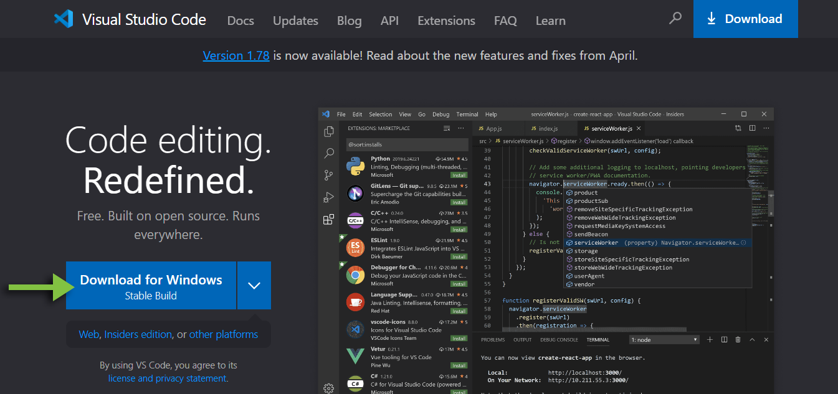Click the Manage gear icon in the activity bar

(328, 388)
